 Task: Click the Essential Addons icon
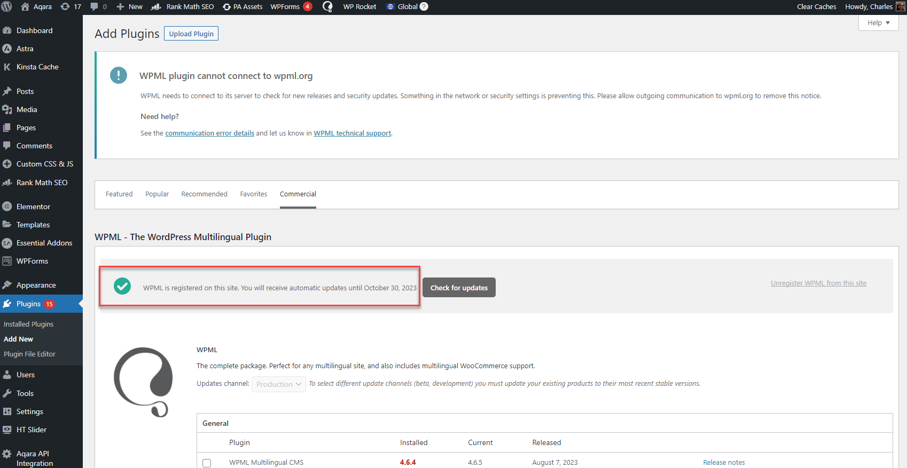pos(7,243)
